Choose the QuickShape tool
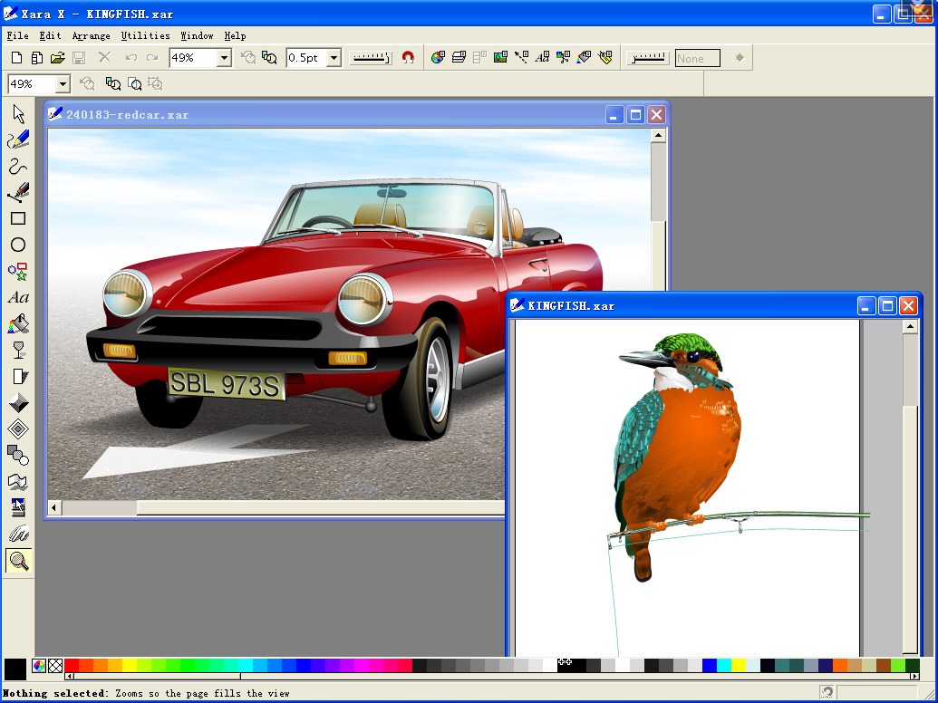The width and height of the screenshot is (938, 703). click(x=18, y=272)
